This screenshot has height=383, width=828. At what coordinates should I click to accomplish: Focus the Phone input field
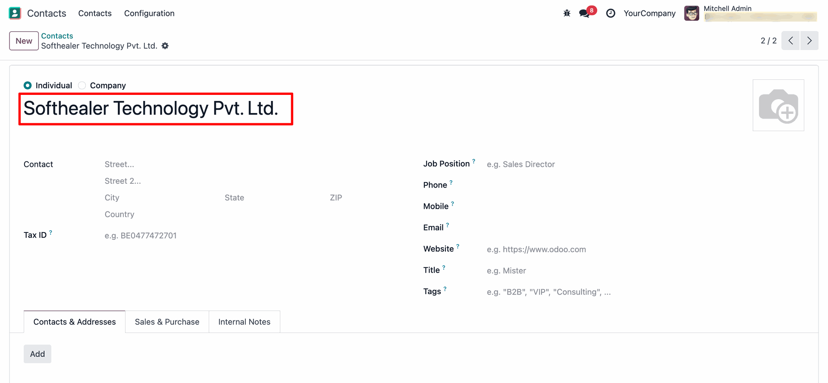click(645, 185)
